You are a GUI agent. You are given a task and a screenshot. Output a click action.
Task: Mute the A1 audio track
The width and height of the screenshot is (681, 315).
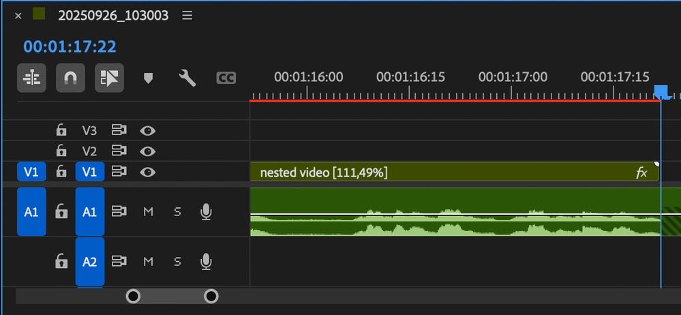[148, 212]
